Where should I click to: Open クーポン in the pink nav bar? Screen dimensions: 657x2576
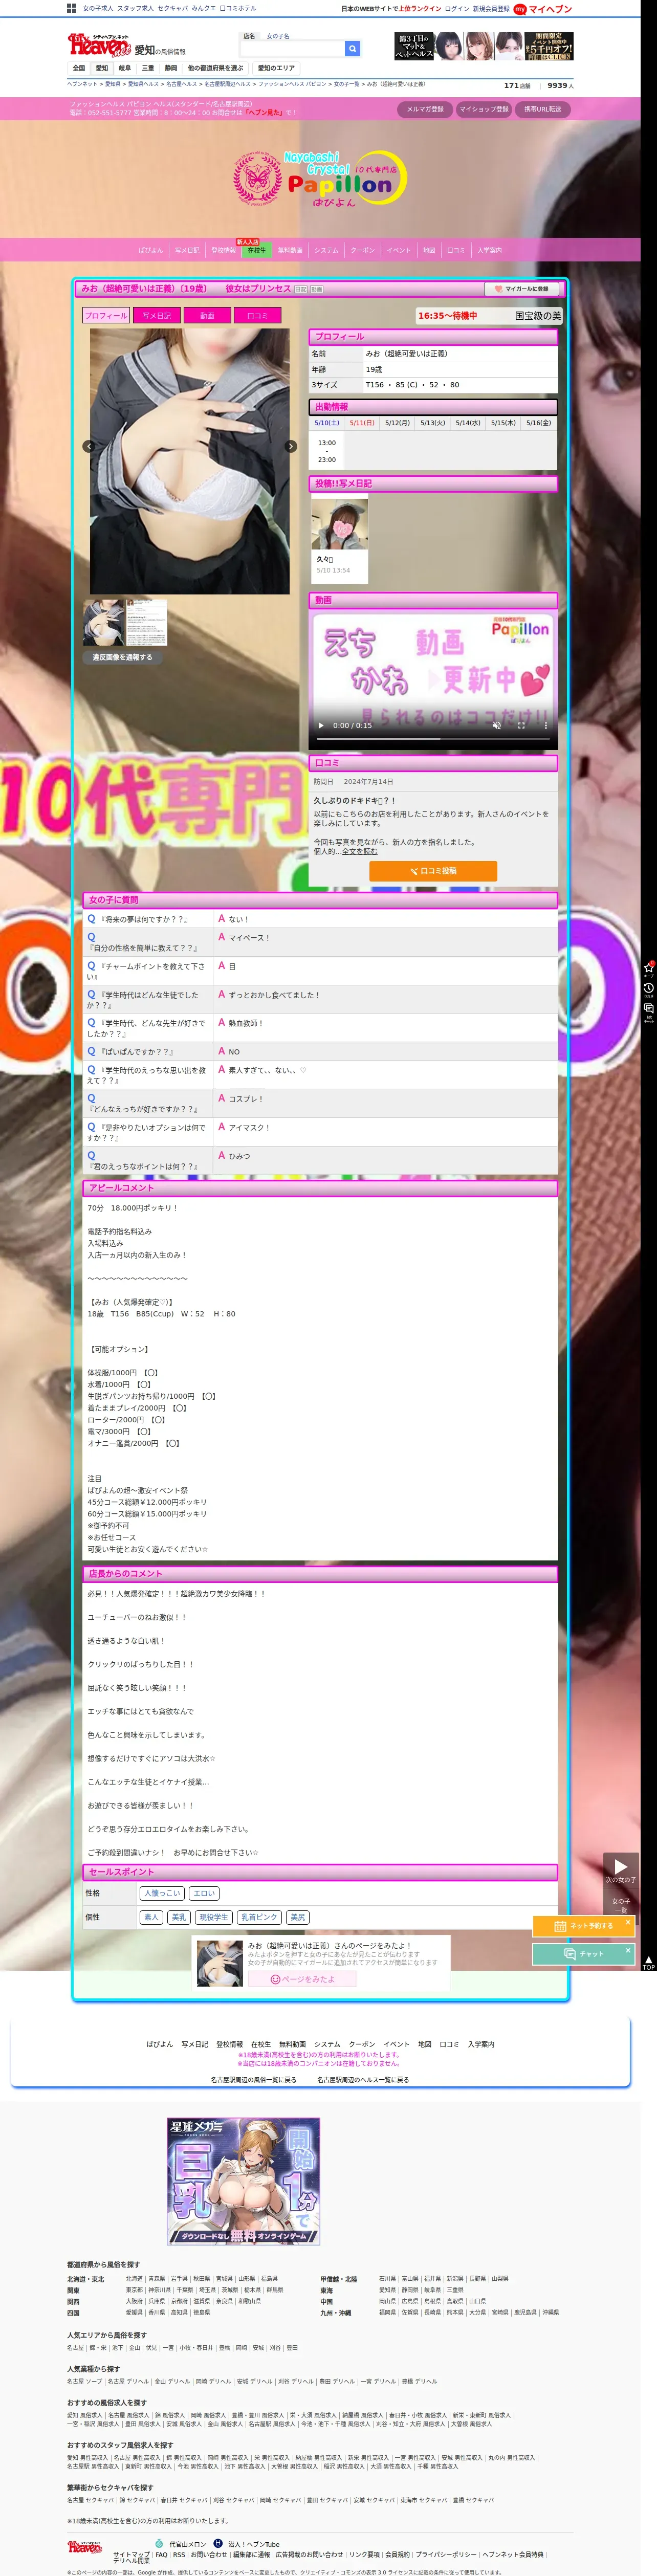click(x=362, y=250)
